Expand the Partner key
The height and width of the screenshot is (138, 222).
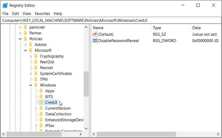tap(20, 33)
